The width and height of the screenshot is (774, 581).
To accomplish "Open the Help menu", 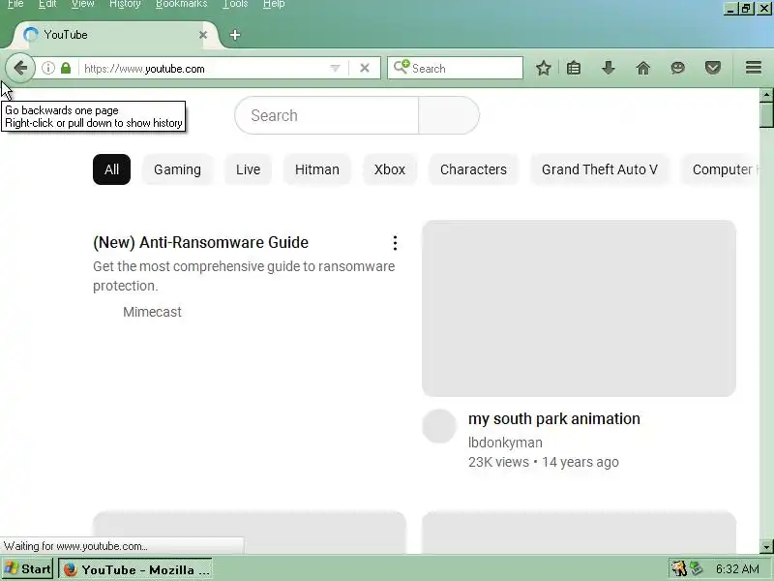I will [274, 4].
